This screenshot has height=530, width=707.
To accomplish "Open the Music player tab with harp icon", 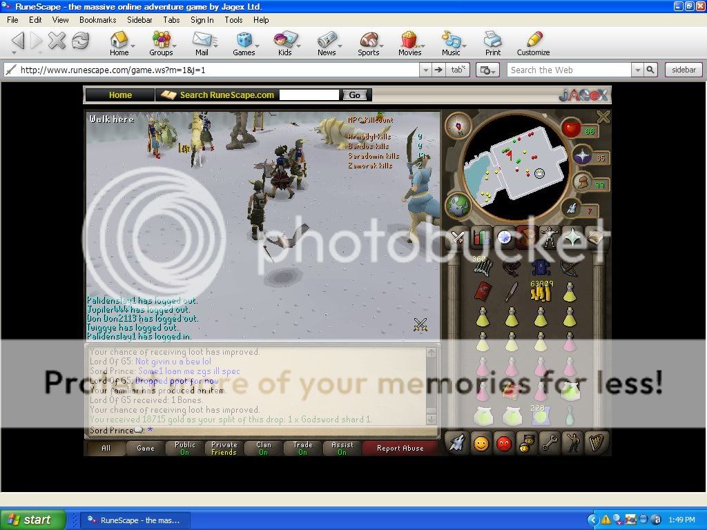I will (597, 443).
